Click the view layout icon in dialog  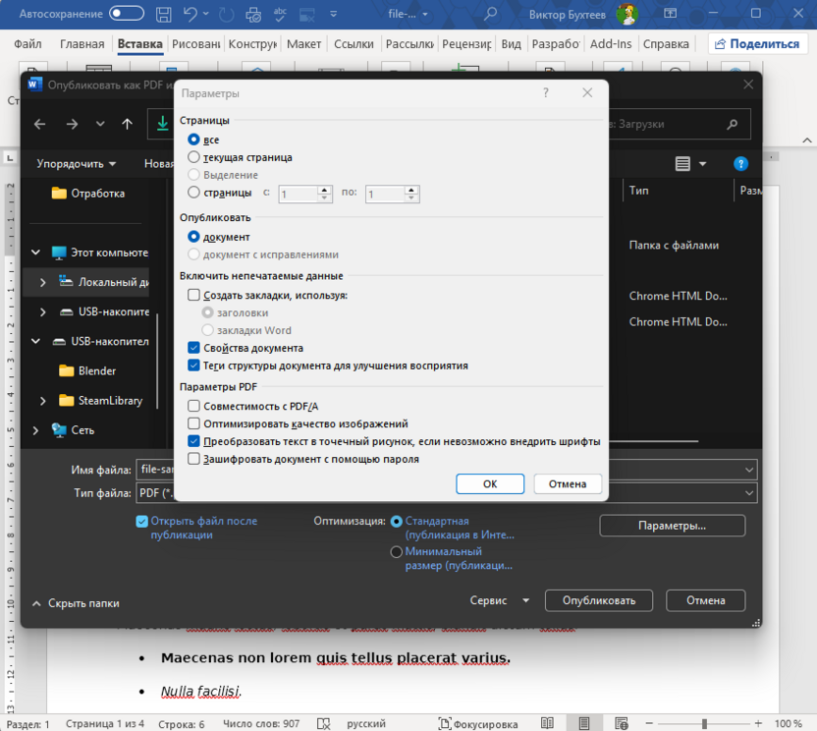[682, 164]
